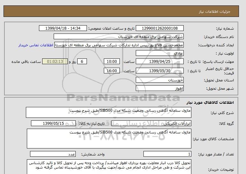This screenshot has height=174, width=246.
Task: Click the need-by date 1399/05/15 field
Action: pos(53,124)
